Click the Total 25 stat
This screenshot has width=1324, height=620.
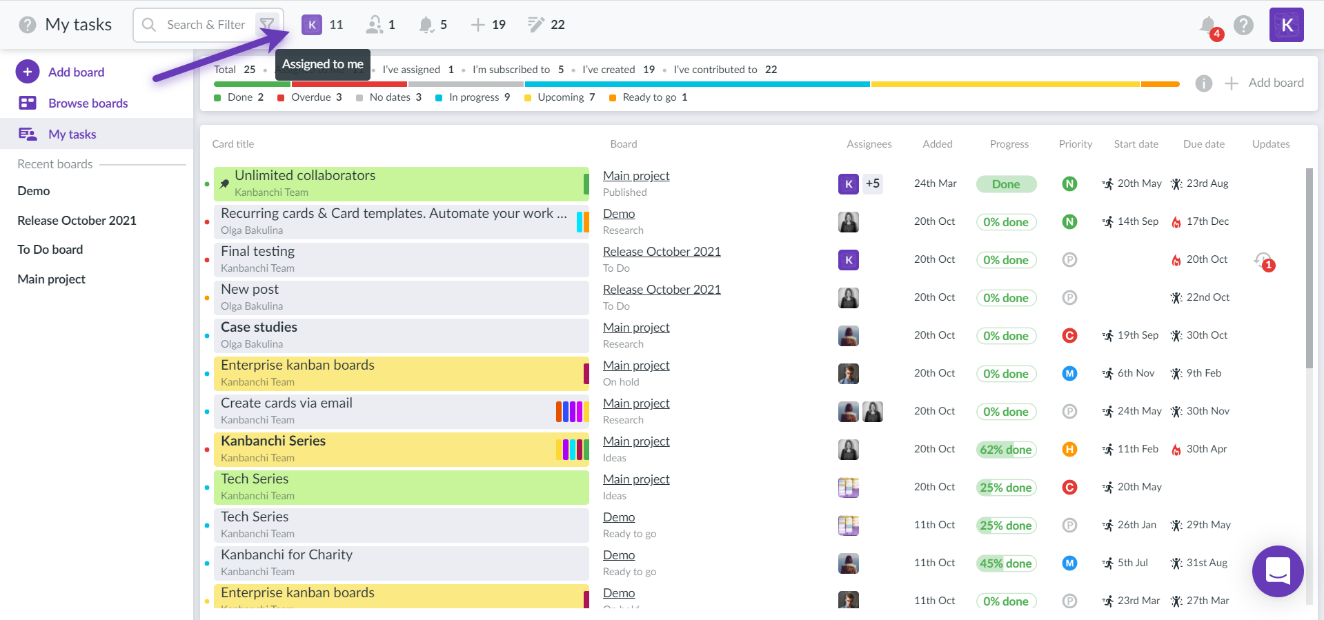pos(235,70)
